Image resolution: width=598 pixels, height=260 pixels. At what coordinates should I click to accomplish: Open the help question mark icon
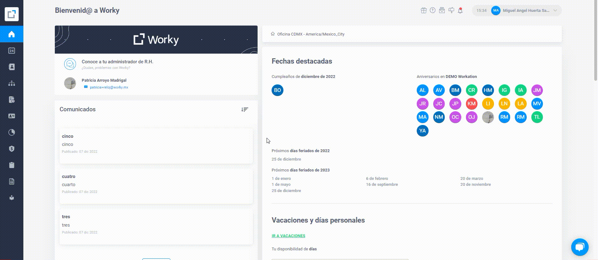point(433,10)
